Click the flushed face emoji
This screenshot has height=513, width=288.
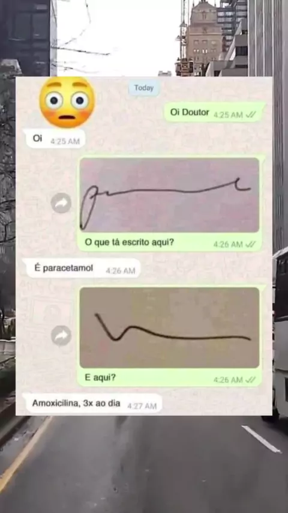point(67,102)
